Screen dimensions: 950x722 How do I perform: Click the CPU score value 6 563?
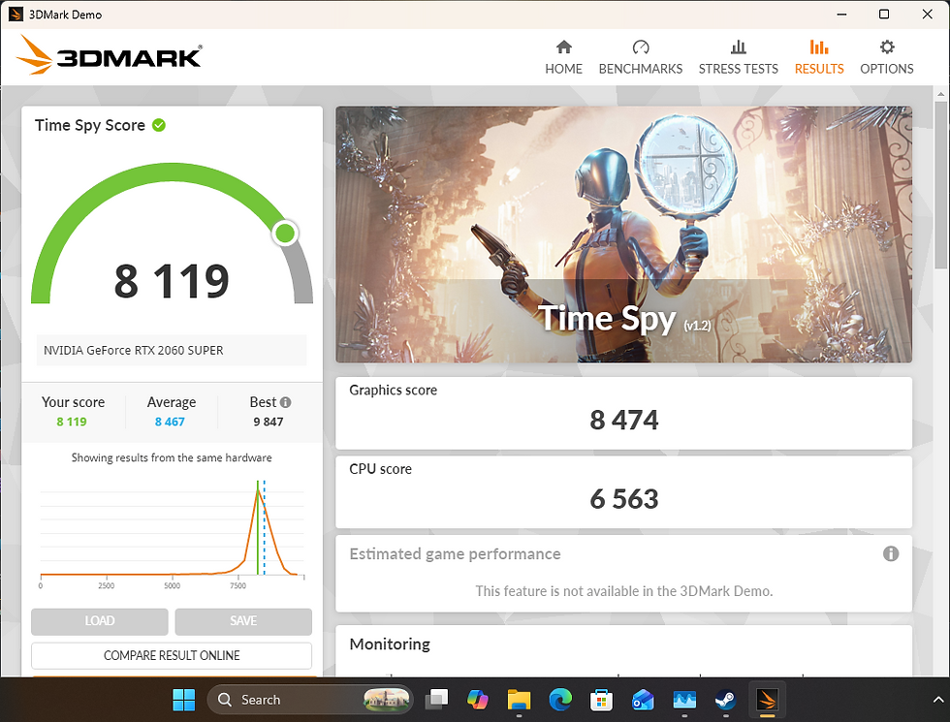623,499
